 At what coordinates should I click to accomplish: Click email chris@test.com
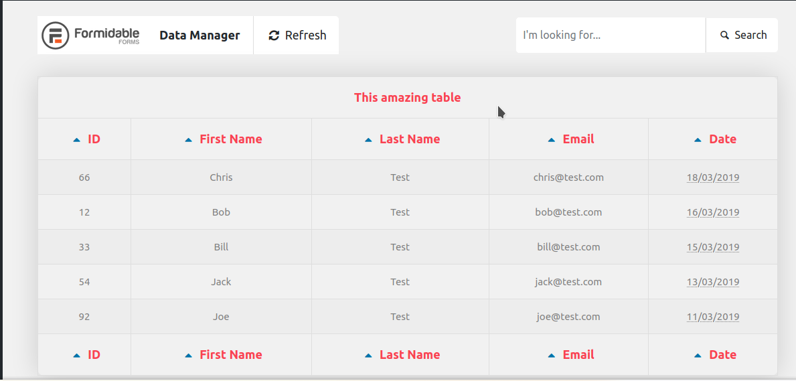pyautogui.click(x=568, y=177)
